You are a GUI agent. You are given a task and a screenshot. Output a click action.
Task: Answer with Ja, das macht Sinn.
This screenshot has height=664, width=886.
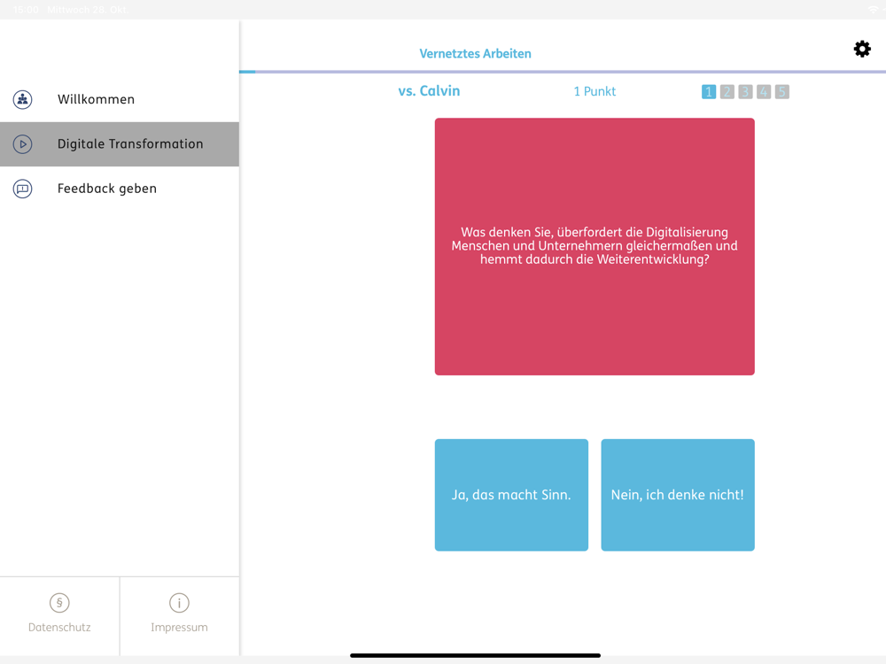click(x=511, y=495)
